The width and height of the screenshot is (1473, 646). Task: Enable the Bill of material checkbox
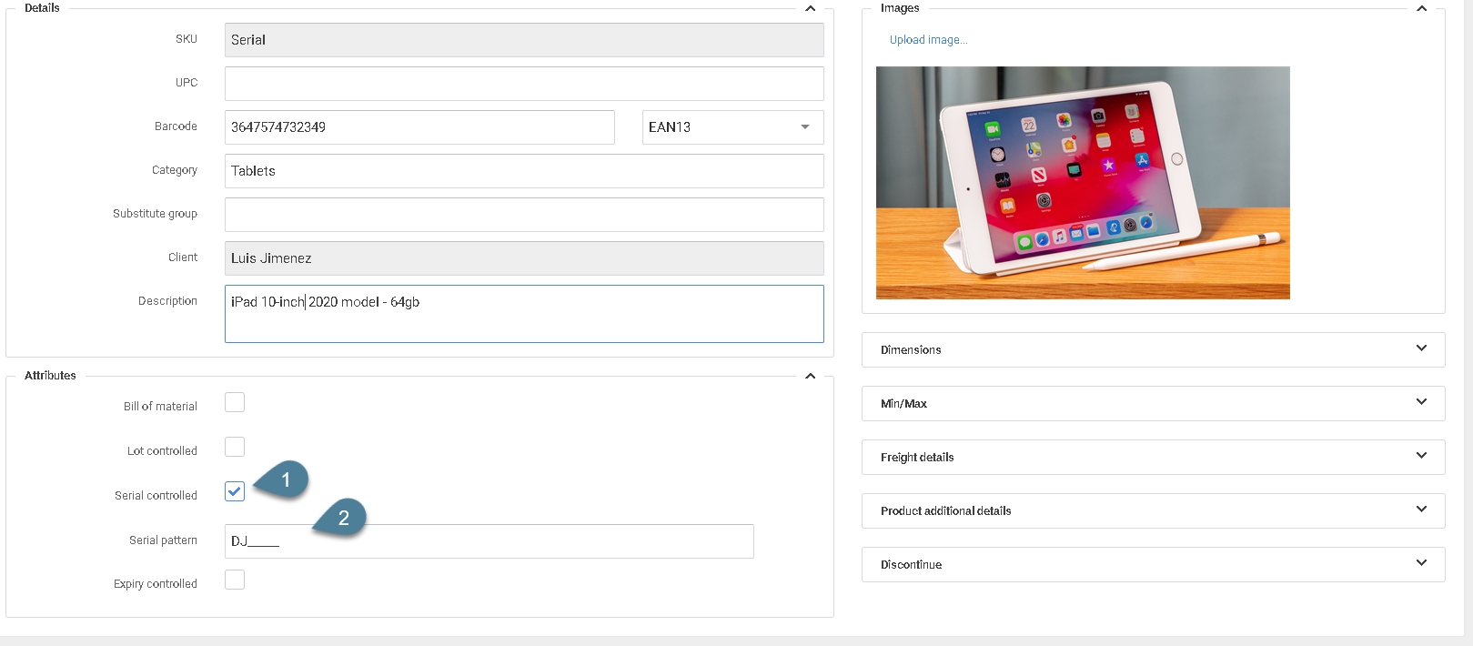coord(235,402)
